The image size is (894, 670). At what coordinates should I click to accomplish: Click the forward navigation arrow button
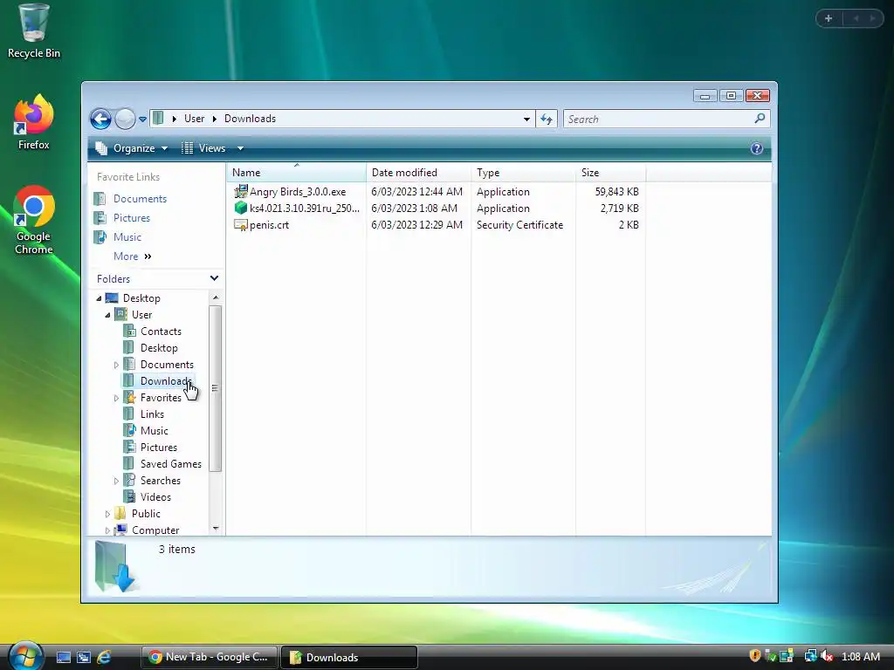[125, 119]
